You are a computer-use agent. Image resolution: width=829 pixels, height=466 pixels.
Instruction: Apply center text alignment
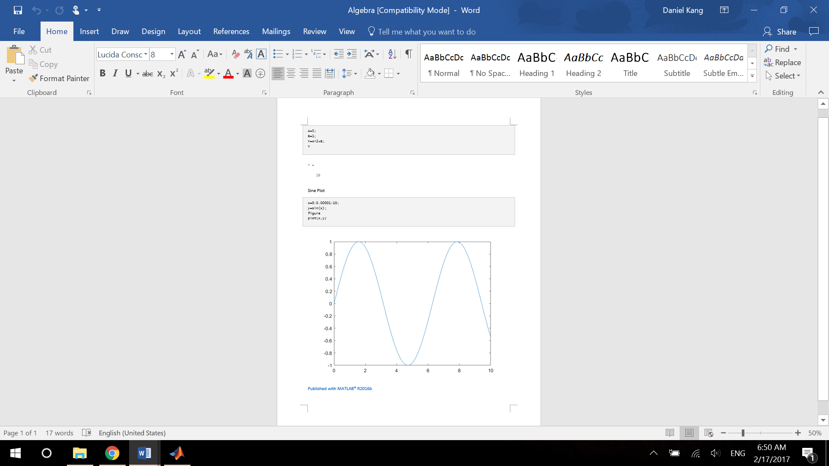[291, 73]
